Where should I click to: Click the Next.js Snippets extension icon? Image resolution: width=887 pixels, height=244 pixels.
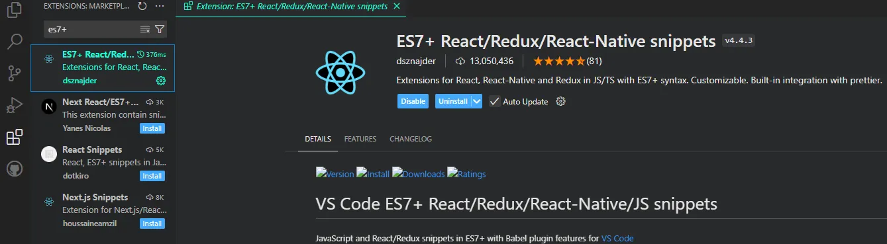[48, 202]
